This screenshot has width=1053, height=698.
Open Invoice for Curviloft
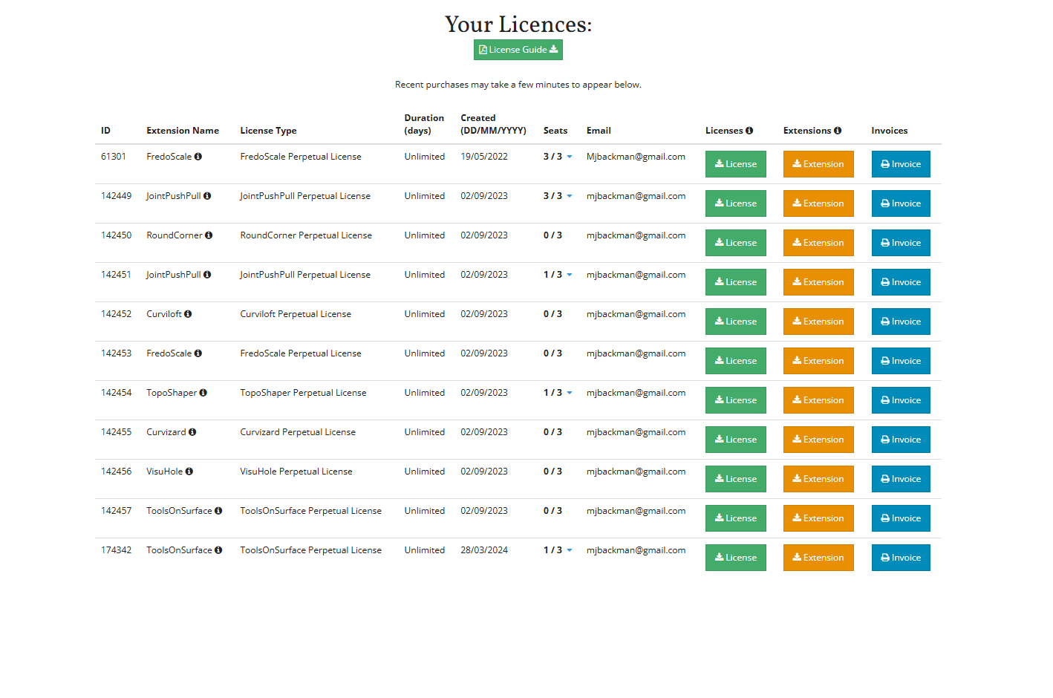coord(901,322)
